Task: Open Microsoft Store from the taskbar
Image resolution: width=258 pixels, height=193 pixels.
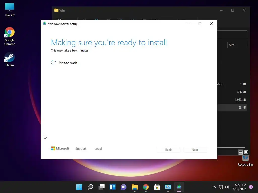Action: click(x=157, y=187)
